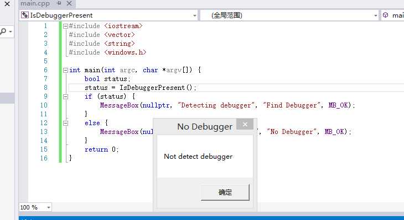Click the argc parameter on line 6
This screenshot has width=404, height=220.
127,70
